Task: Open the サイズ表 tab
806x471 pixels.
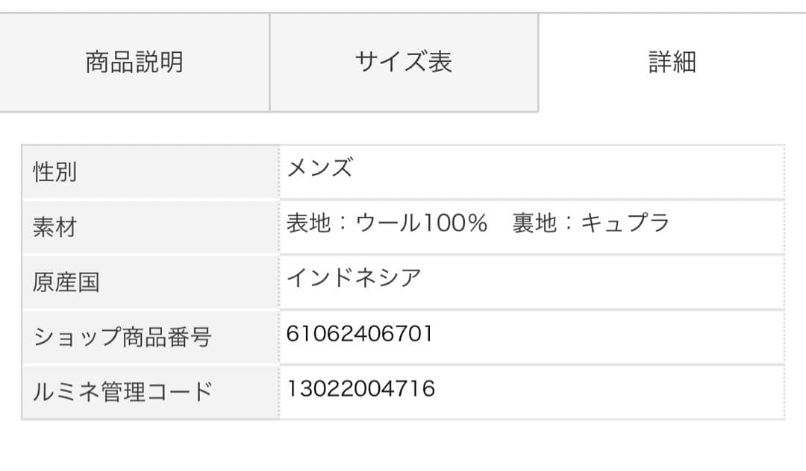Action: point(403,62)
